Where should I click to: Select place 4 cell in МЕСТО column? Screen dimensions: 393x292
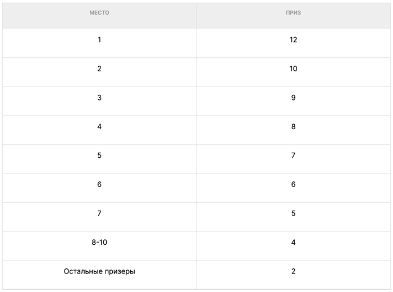(x=99, y=127)
